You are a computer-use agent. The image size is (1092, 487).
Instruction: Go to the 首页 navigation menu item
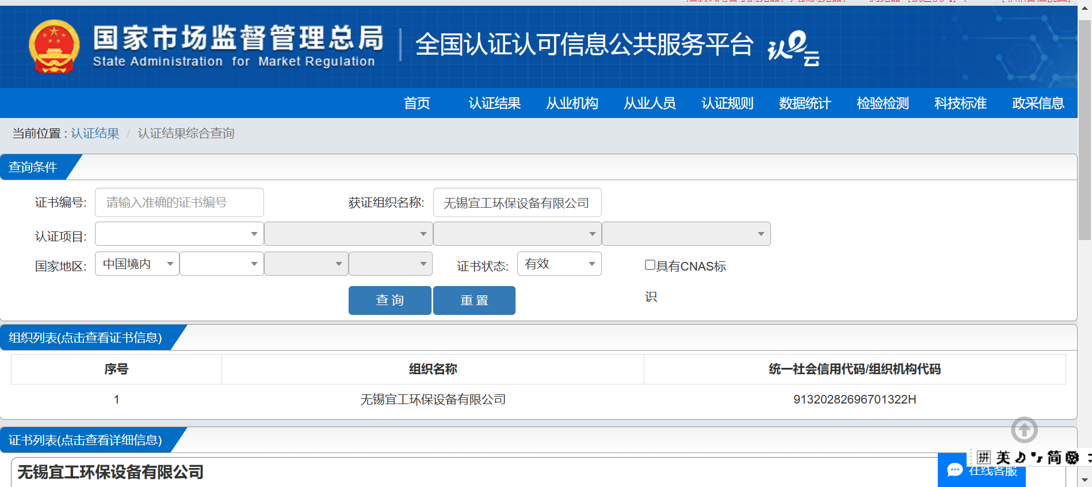click(x=417, y=103)
